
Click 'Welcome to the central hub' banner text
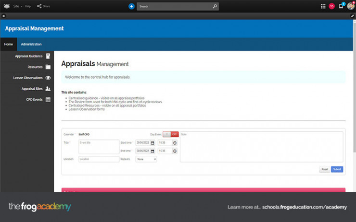(98, 77)
